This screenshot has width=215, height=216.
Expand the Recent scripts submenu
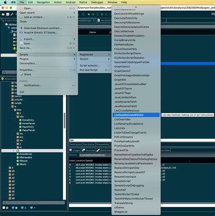tap(95, 59)
